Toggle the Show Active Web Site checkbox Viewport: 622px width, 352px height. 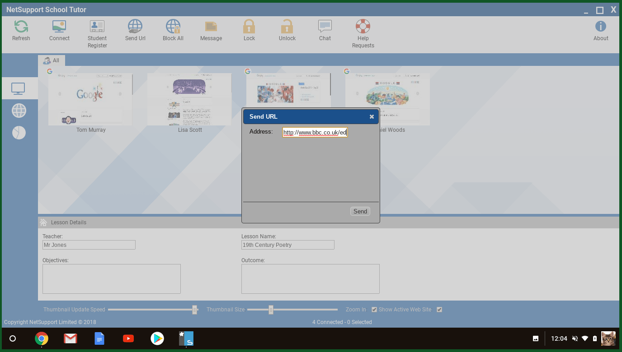click(439, 310)
